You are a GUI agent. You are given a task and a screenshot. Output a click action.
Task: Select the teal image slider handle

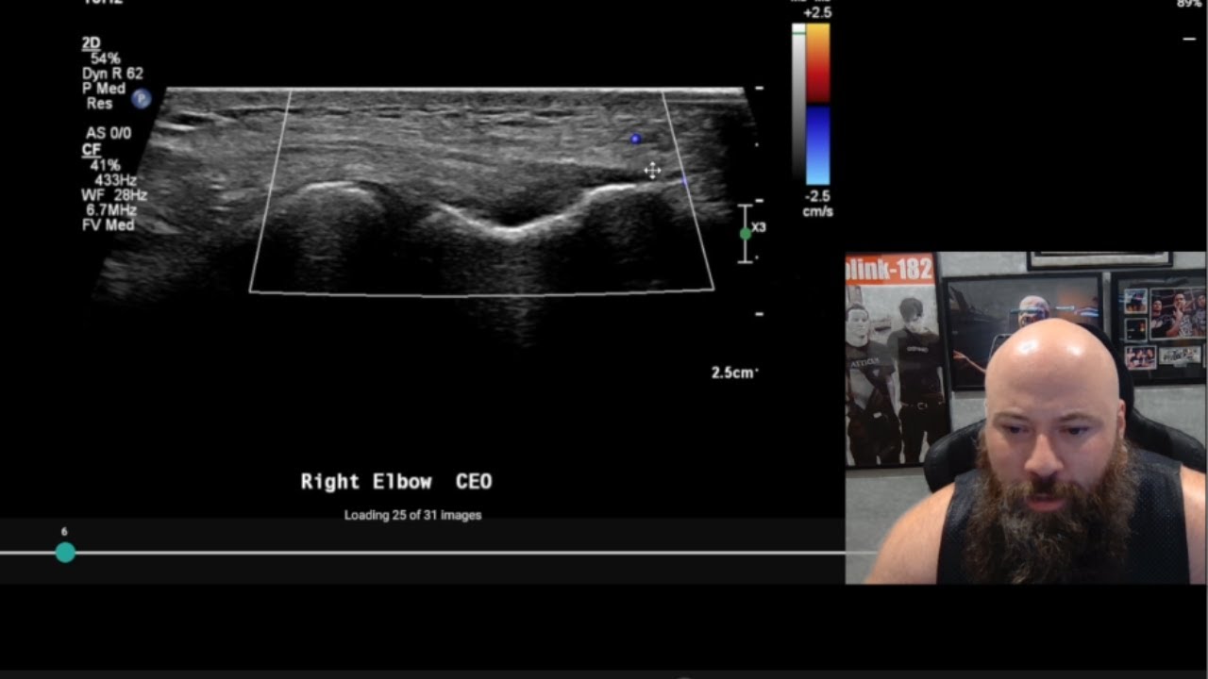pos(65,553)
